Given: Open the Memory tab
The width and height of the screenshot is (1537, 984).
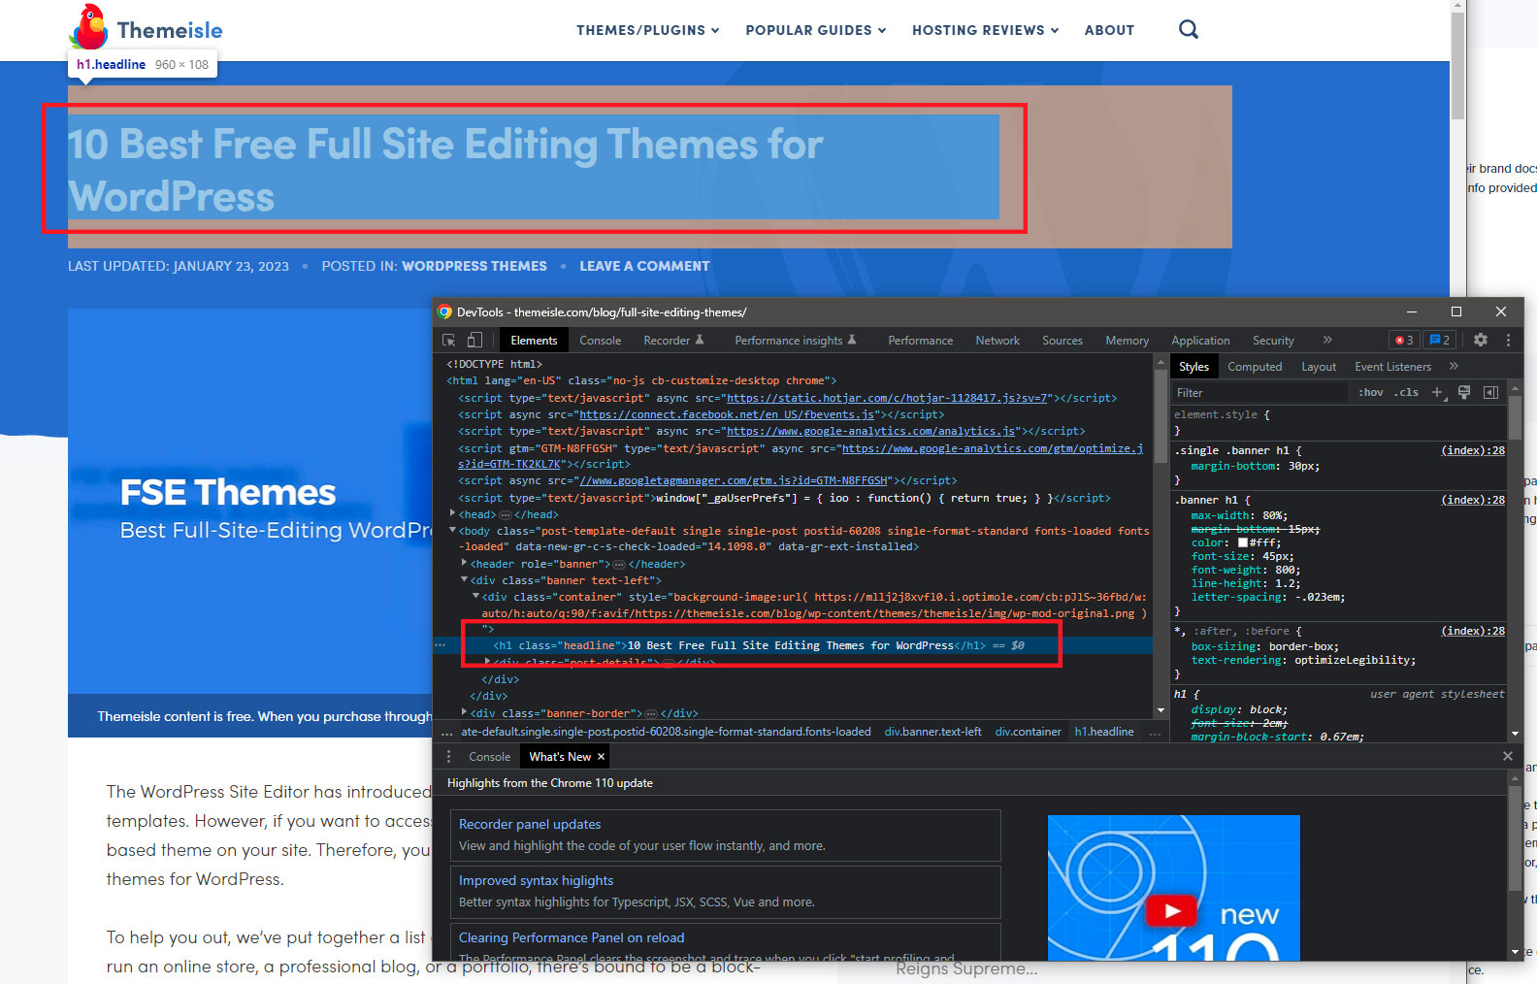Looking at the screenshot, I should click(1127, 341).
